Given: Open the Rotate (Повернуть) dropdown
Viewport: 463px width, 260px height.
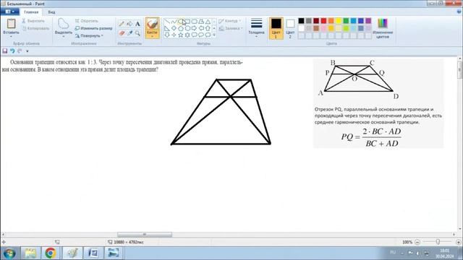Looking at the screenshot, I should [x=89, y=35].
